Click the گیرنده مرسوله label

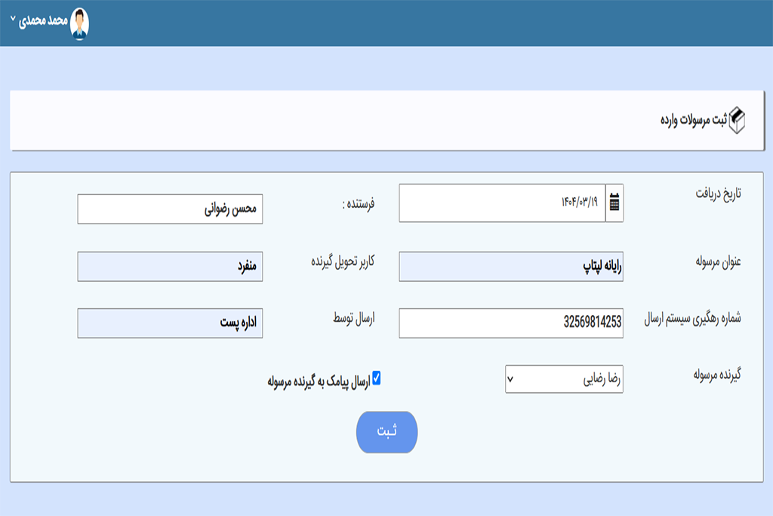(717, 374)
